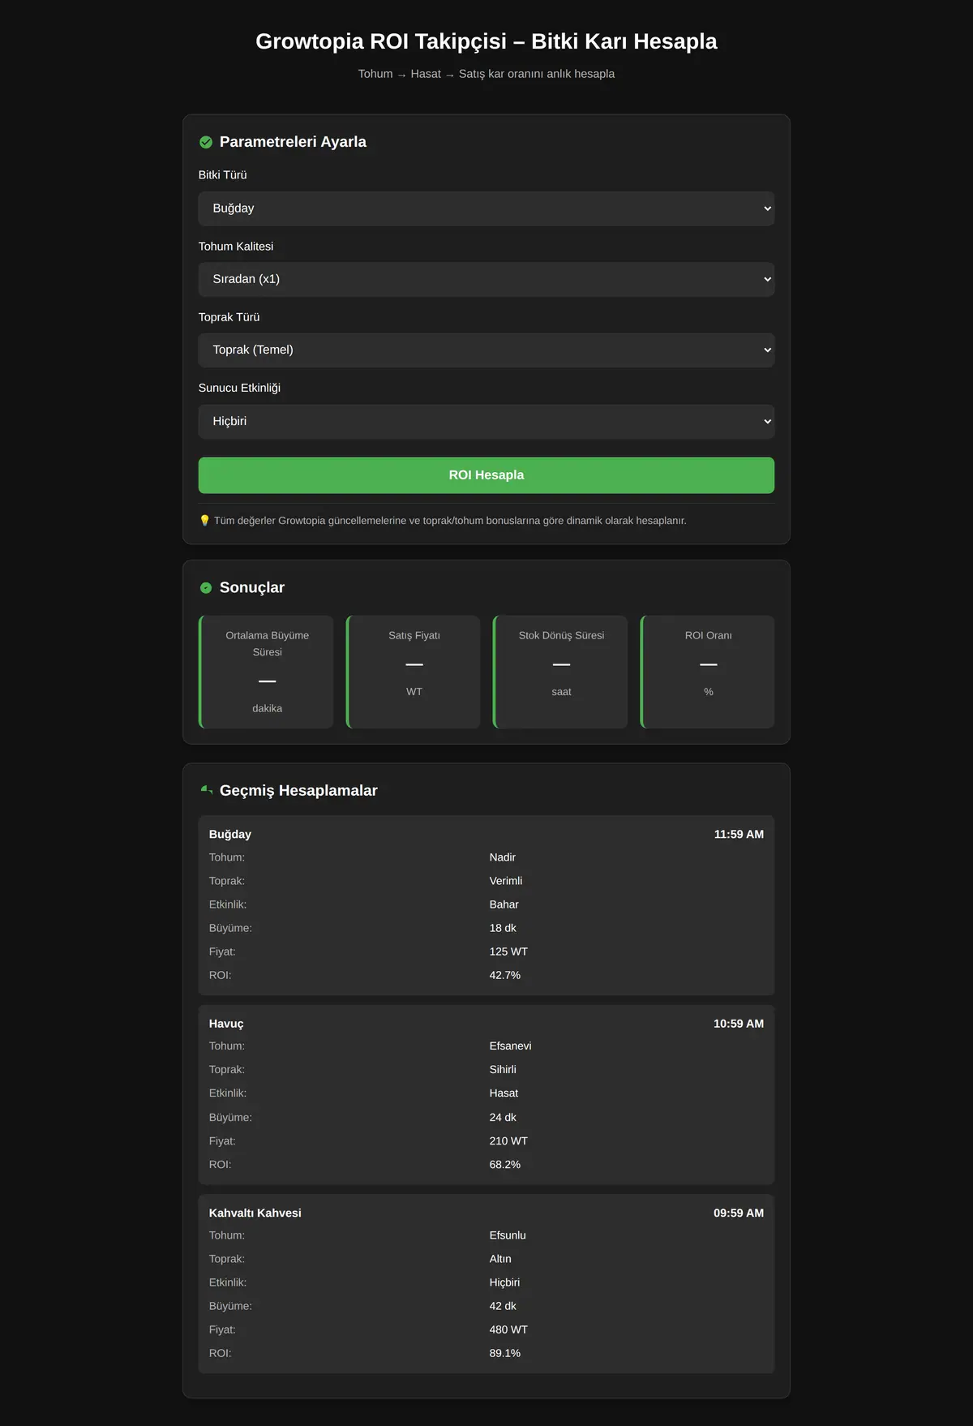Click the Bahar event value
This screenshot has width=973, height=1426.
click(504, 904)
